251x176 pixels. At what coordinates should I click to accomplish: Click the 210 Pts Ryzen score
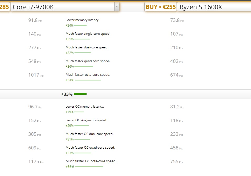[176, 48]
